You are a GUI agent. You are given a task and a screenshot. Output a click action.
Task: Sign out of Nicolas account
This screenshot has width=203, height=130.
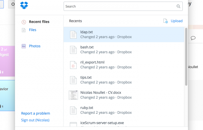click(x=35, y=120)
